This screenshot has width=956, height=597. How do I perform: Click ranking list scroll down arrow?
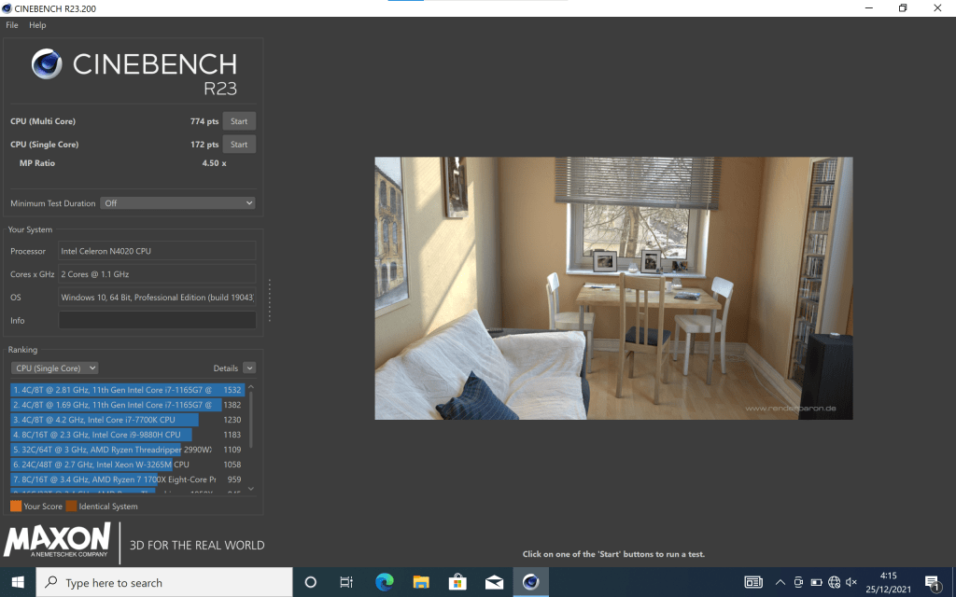[250, 489]
